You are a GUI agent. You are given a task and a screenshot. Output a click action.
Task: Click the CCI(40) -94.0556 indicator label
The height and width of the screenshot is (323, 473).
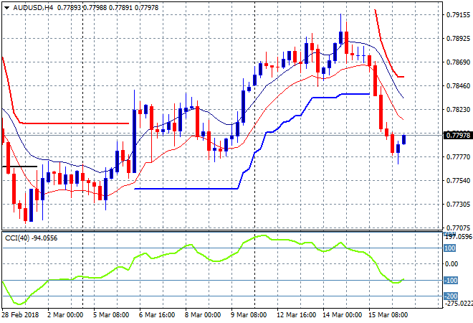[x=31, y=238]
